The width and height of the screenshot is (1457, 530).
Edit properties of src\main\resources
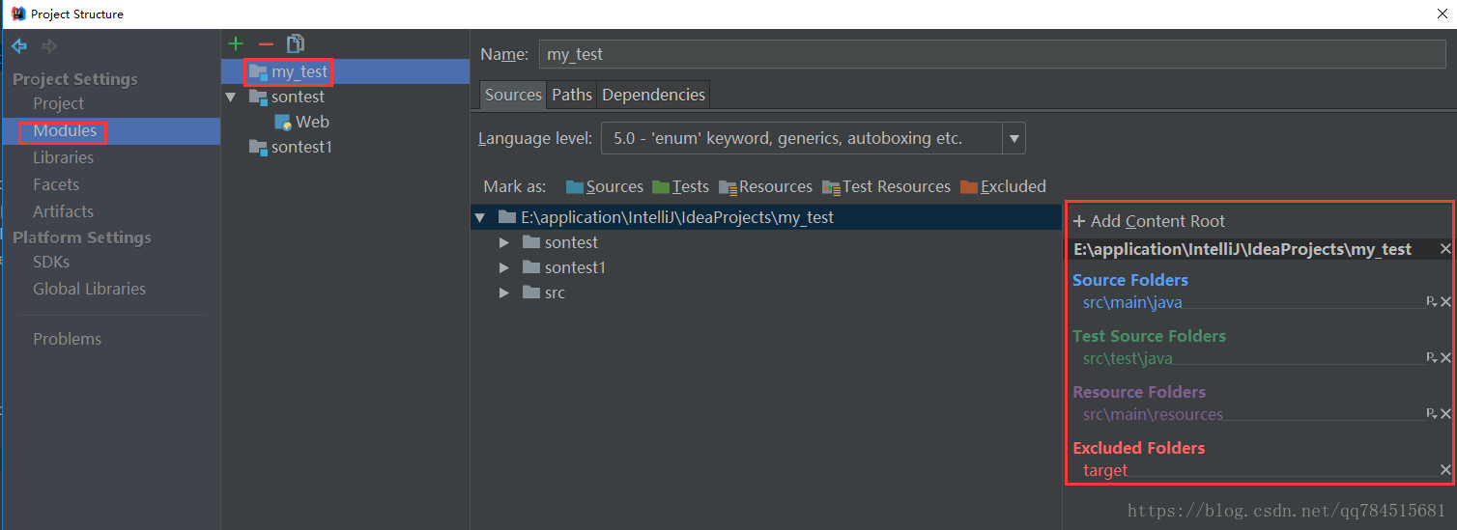(1432, 414)
